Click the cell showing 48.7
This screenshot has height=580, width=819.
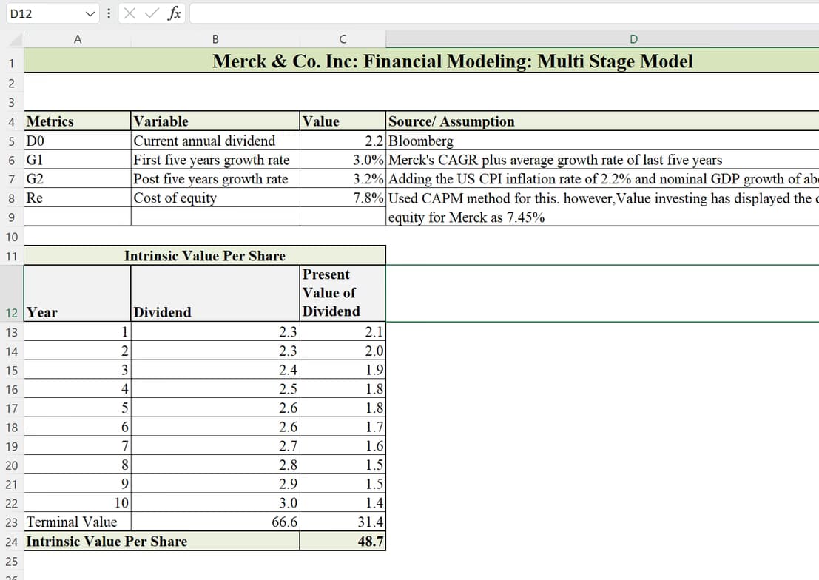click(x=342, y=542)
